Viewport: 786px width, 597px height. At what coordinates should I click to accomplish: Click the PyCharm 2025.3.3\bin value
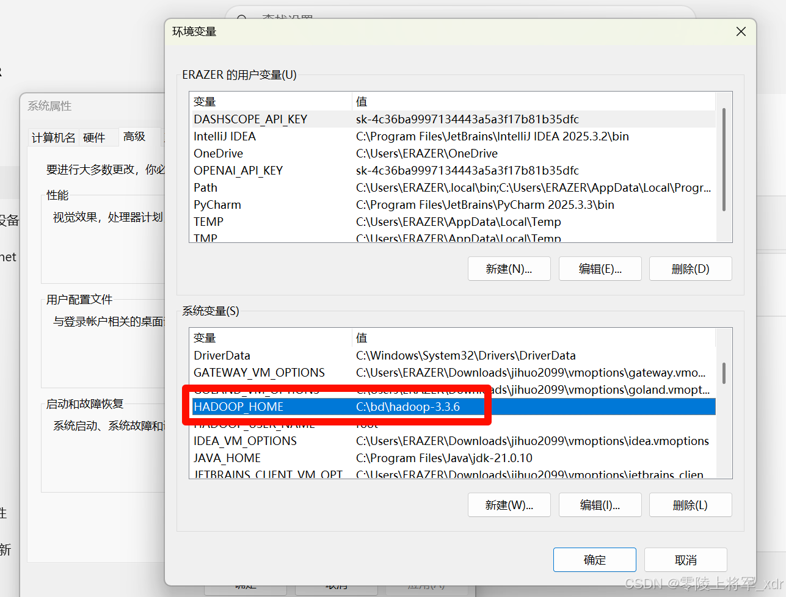(485, 204)
